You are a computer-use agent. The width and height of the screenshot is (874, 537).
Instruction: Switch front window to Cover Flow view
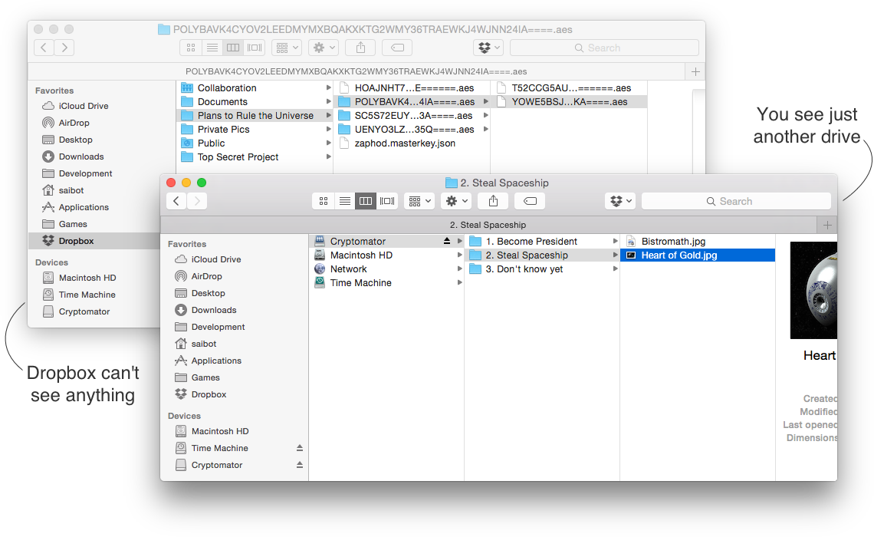(x=387, y=201)
